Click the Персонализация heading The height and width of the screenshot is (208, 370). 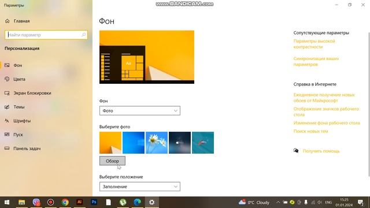[22, 49]
